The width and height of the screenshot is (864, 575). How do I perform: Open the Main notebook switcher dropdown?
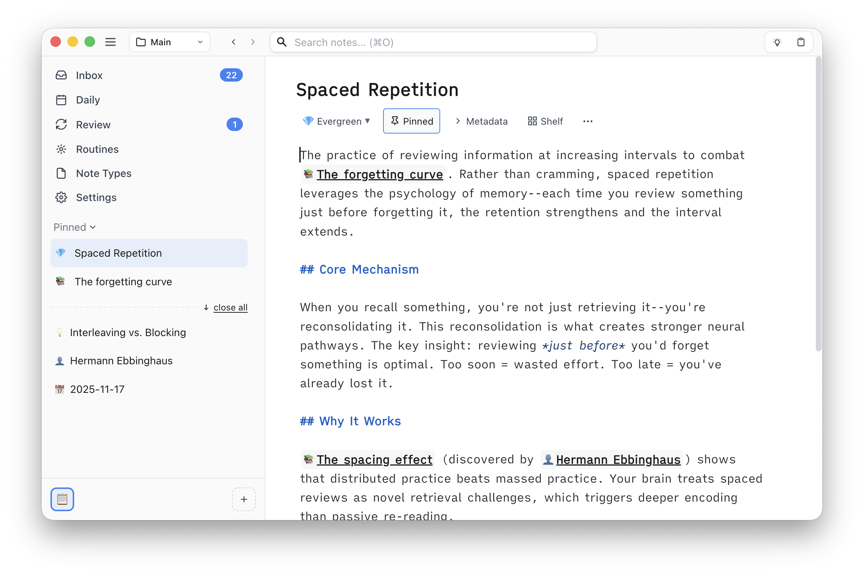pos(169,42)
